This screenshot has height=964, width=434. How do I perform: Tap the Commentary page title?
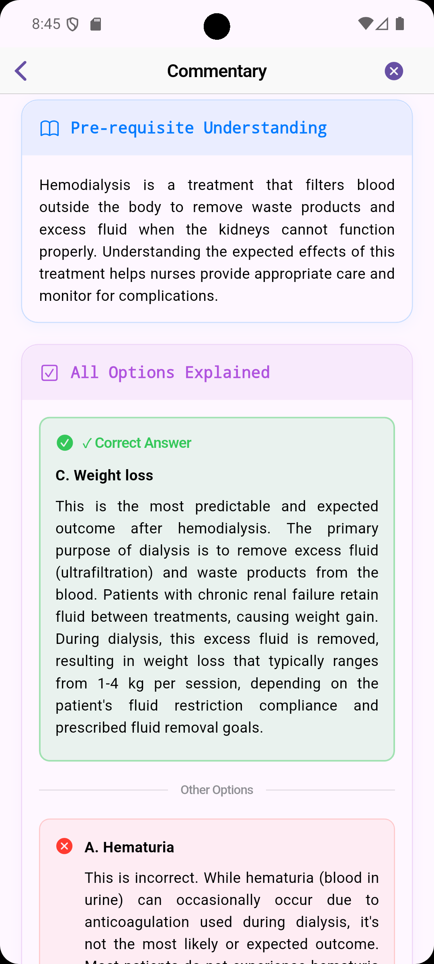(x=217, y=71)
